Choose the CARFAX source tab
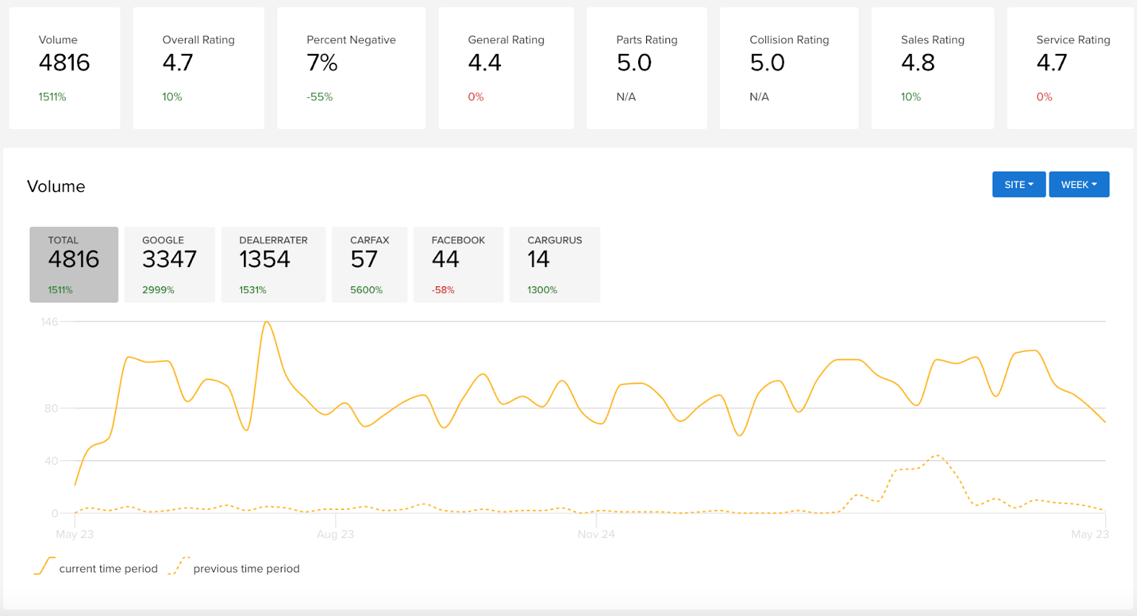This screenshot has height=616, width=1137. pyautogui.click(x=370, y=265)
